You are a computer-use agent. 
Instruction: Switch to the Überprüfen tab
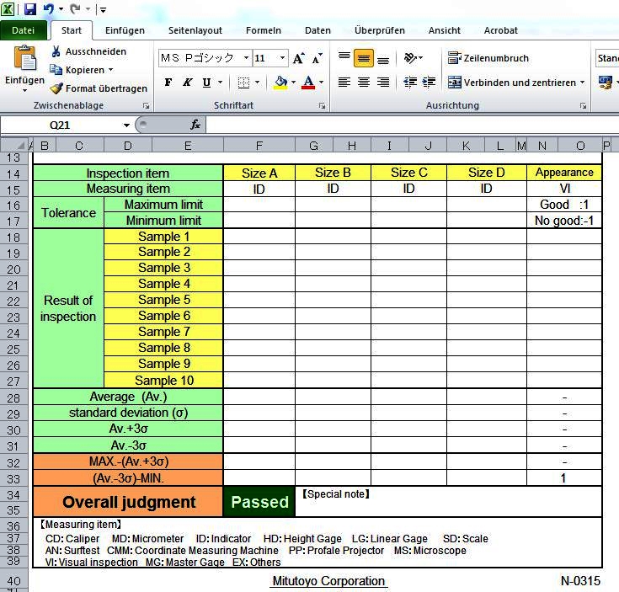[x=379, y=30]
